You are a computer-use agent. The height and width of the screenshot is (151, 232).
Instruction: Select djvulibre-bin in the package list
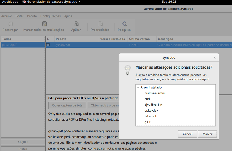tap(153, 105)
